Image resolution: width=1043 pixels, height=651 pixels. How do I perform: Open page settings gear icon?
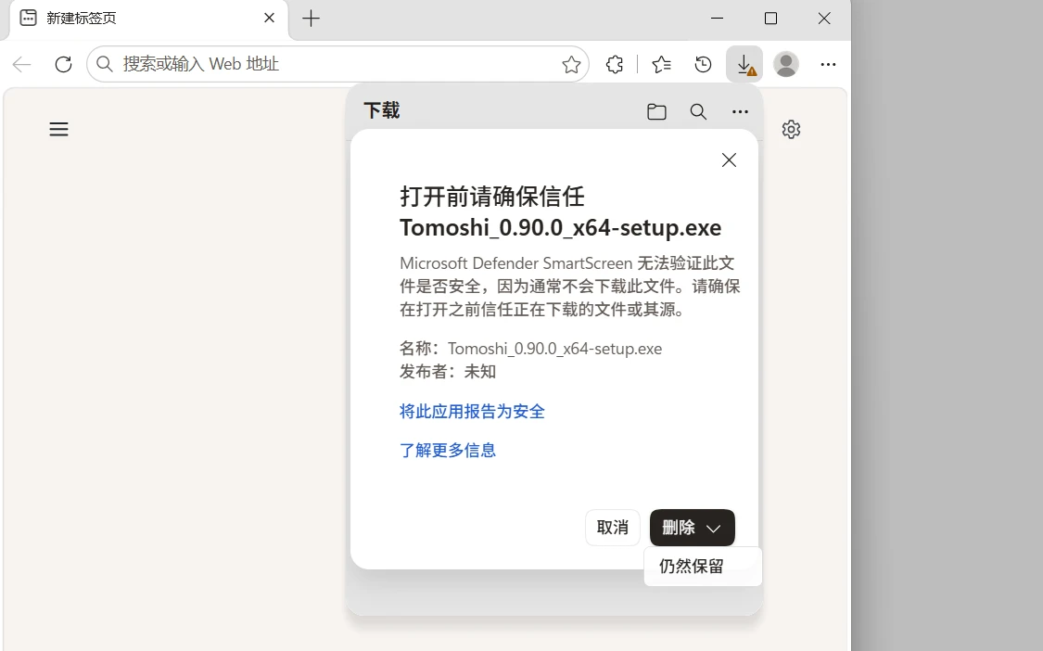791,129
